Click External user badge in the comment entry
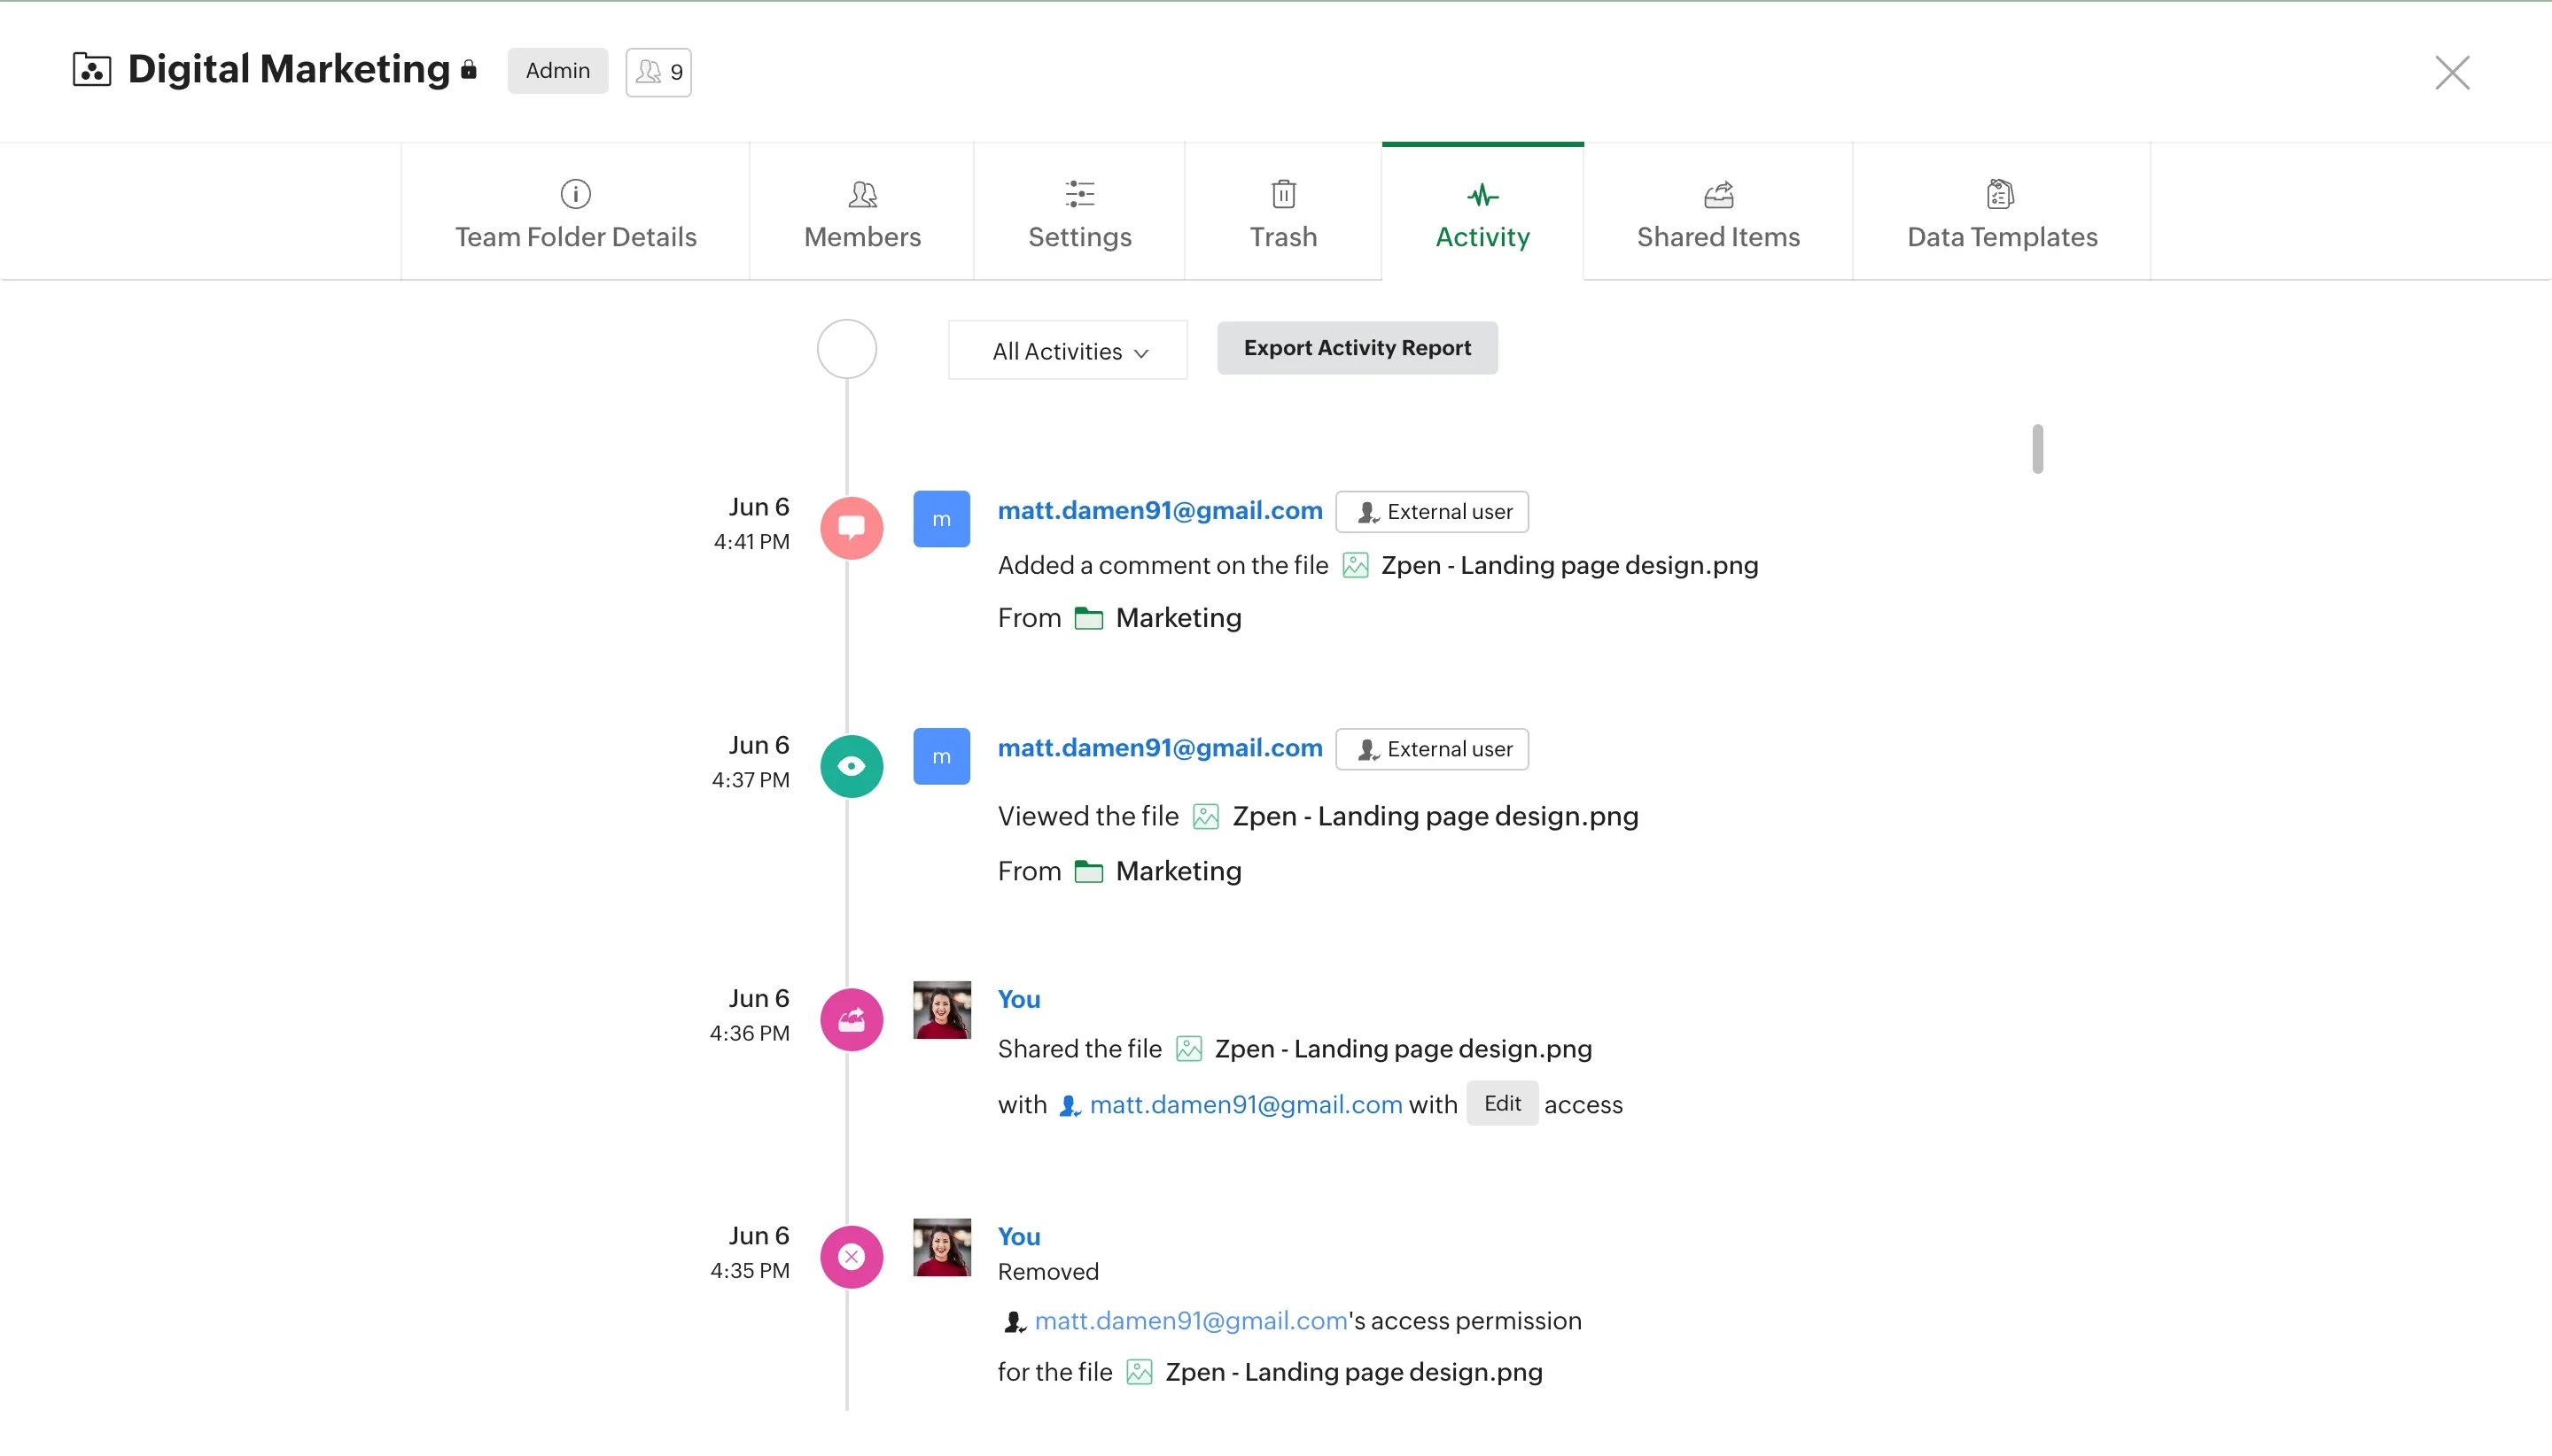Image resolution: width=2552 pixels, height=1456 pixels. pos(1432,512)
